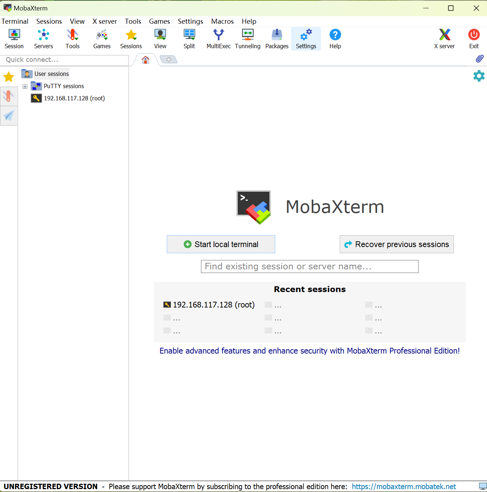Open a new tab with plus tab

tap(169, 59)
